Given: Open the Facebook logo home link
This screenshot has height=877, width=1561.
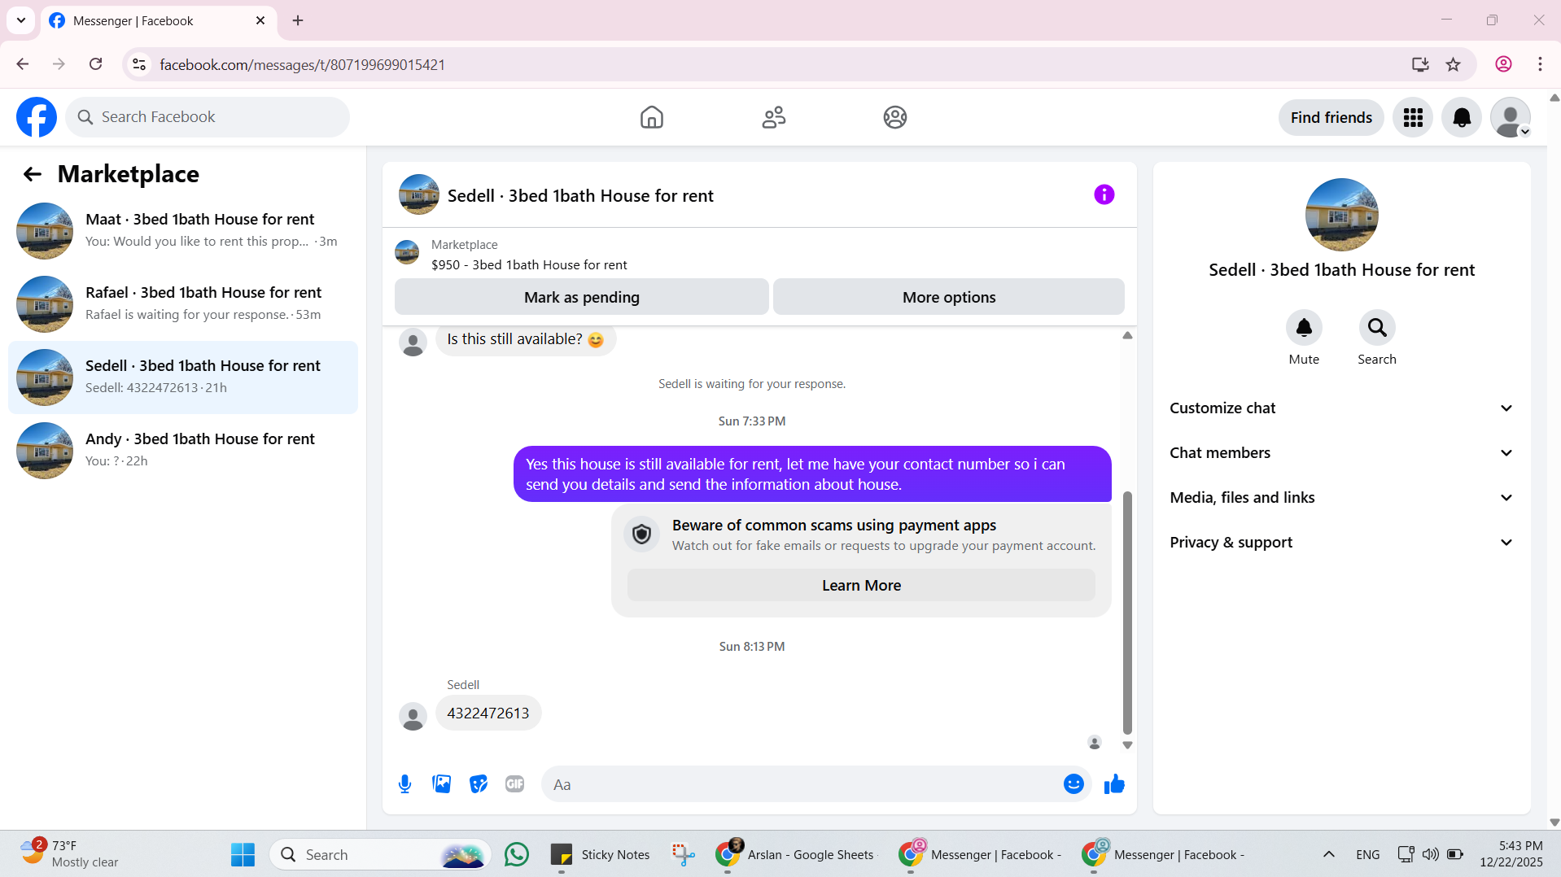Looking at the screenshot, I should click(37, 117).
